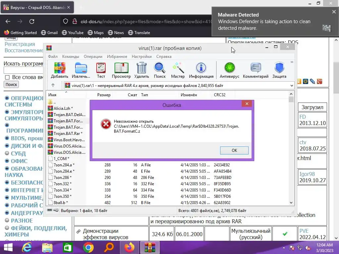Screen dimensions: 339x254
Task: Open the ФЕЙКИ, ПОДДЕЛКИ, ХИМЕРЫ link
Action: [36, 231]
